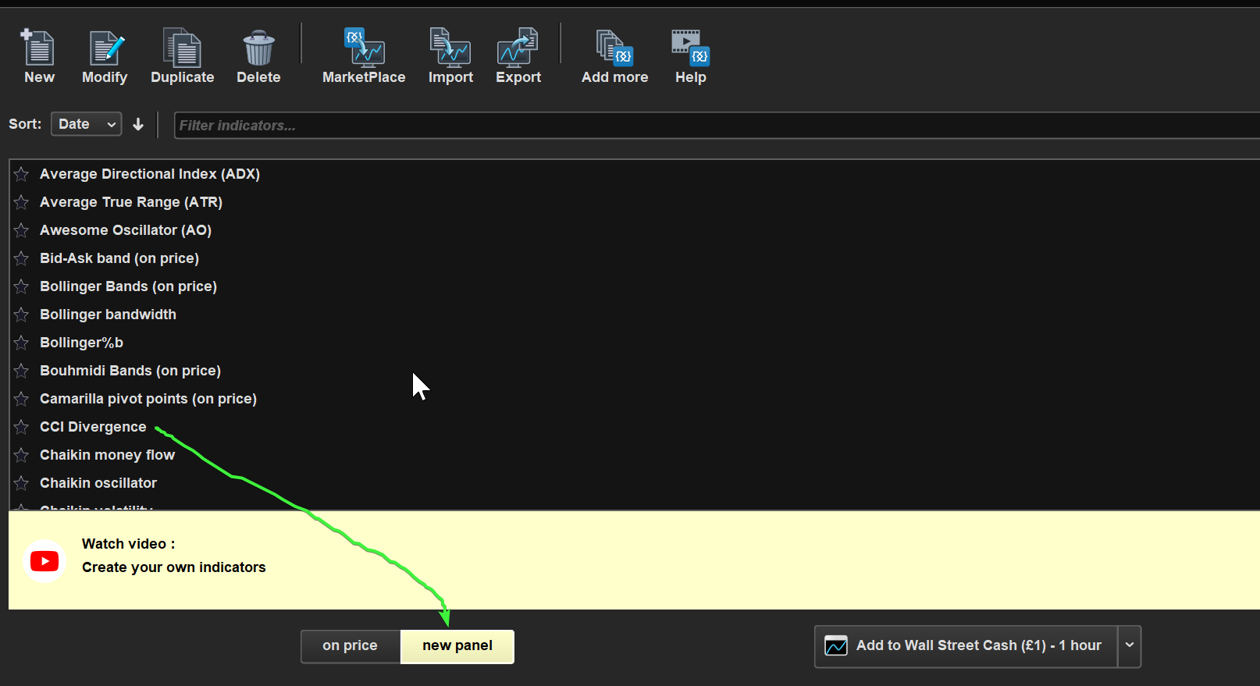
Task: Click the New indicator icon
Action: point(37,48)
